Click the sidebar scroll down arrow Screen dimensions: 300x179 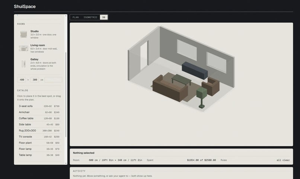66,163
